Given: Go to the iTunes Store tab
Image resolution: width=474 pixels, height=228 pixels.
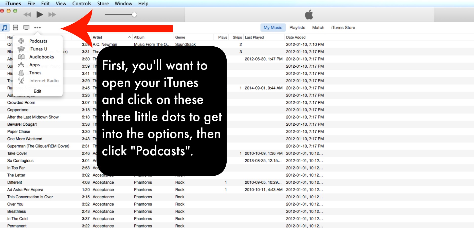Looking at the screenshot, I should point(343,27).
